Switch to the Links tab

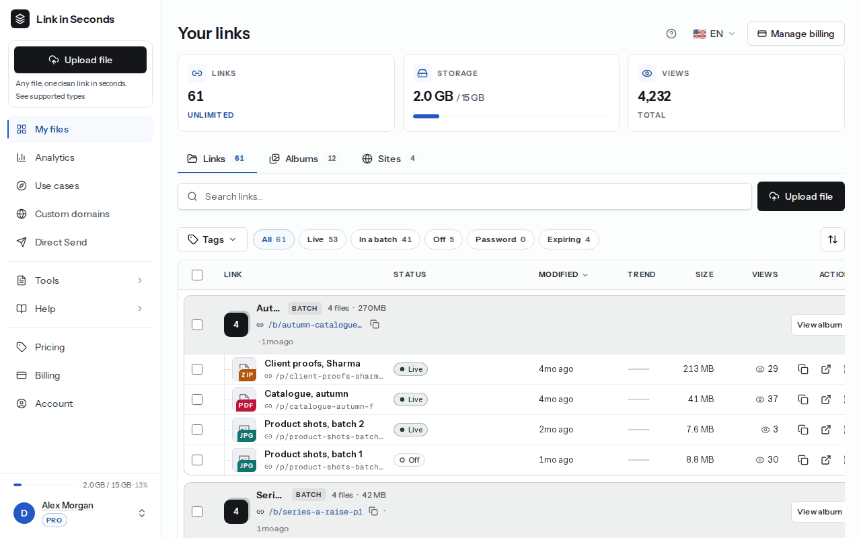coord(217,159)
